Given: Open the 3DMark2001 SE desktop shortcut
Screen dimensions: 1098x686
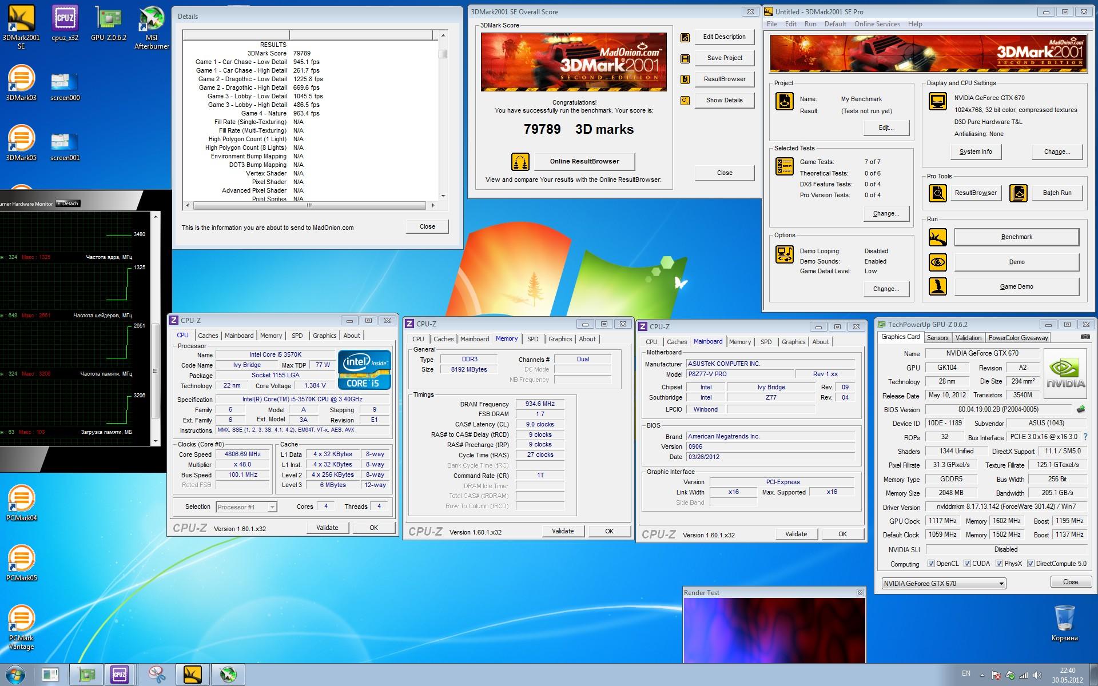Looking at the screenshot, I should pos(21,26).
